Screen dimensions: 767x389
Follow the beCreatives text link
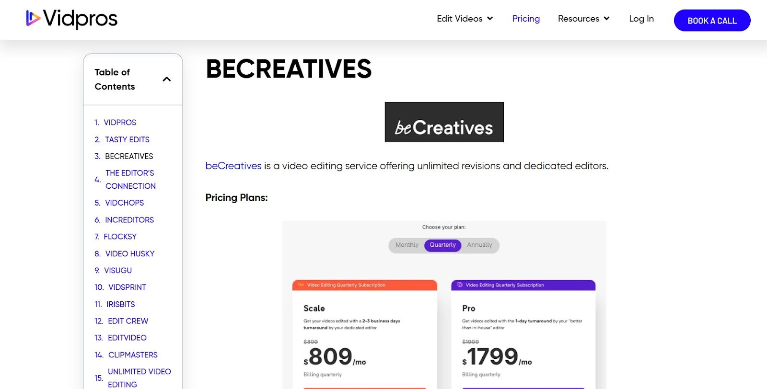tap(233, 166)
